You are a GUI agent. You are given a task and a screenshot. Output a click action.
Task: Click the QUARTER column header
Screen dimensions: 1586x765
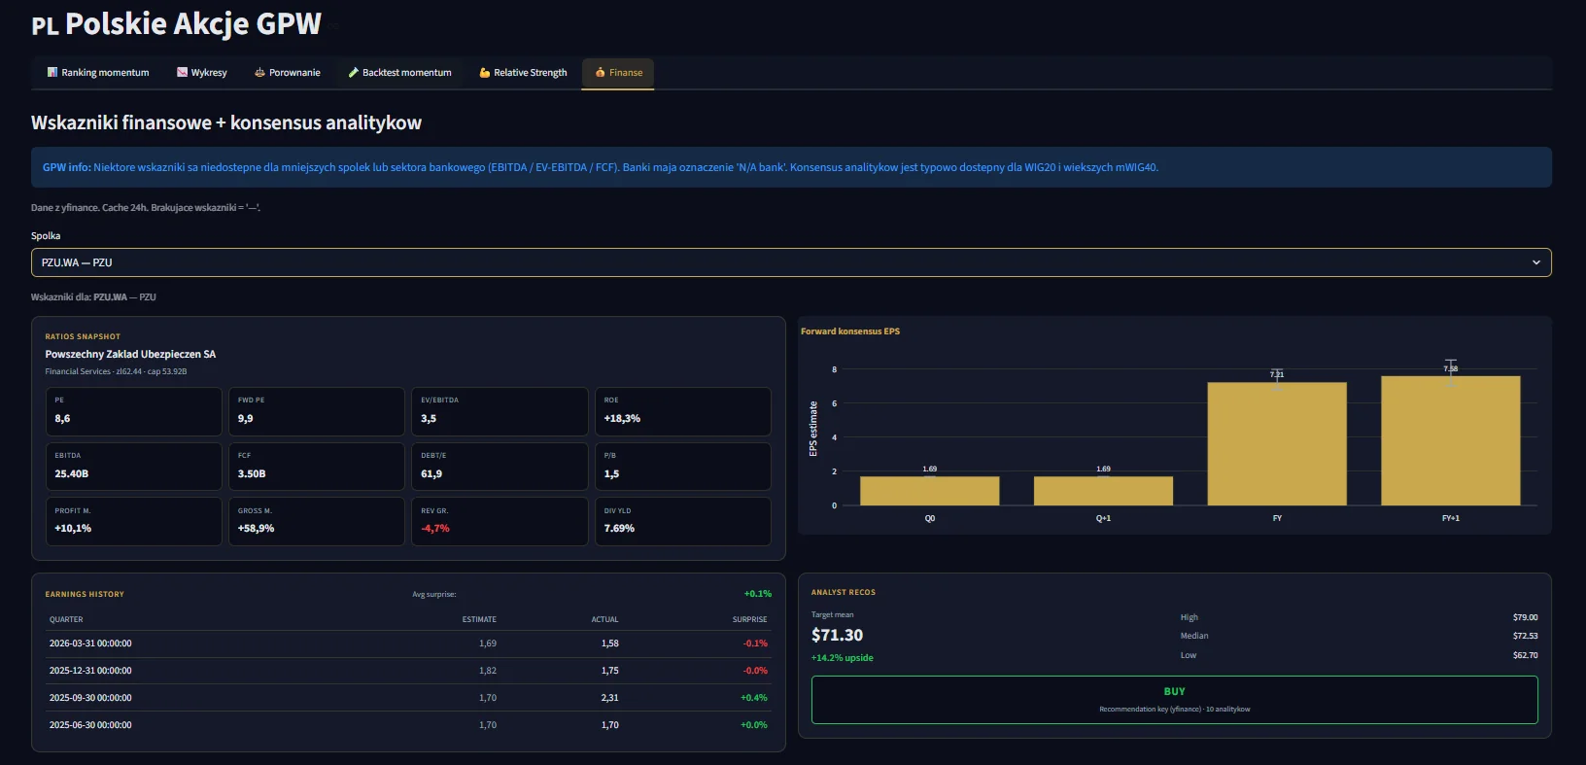(x=66, y=619)
